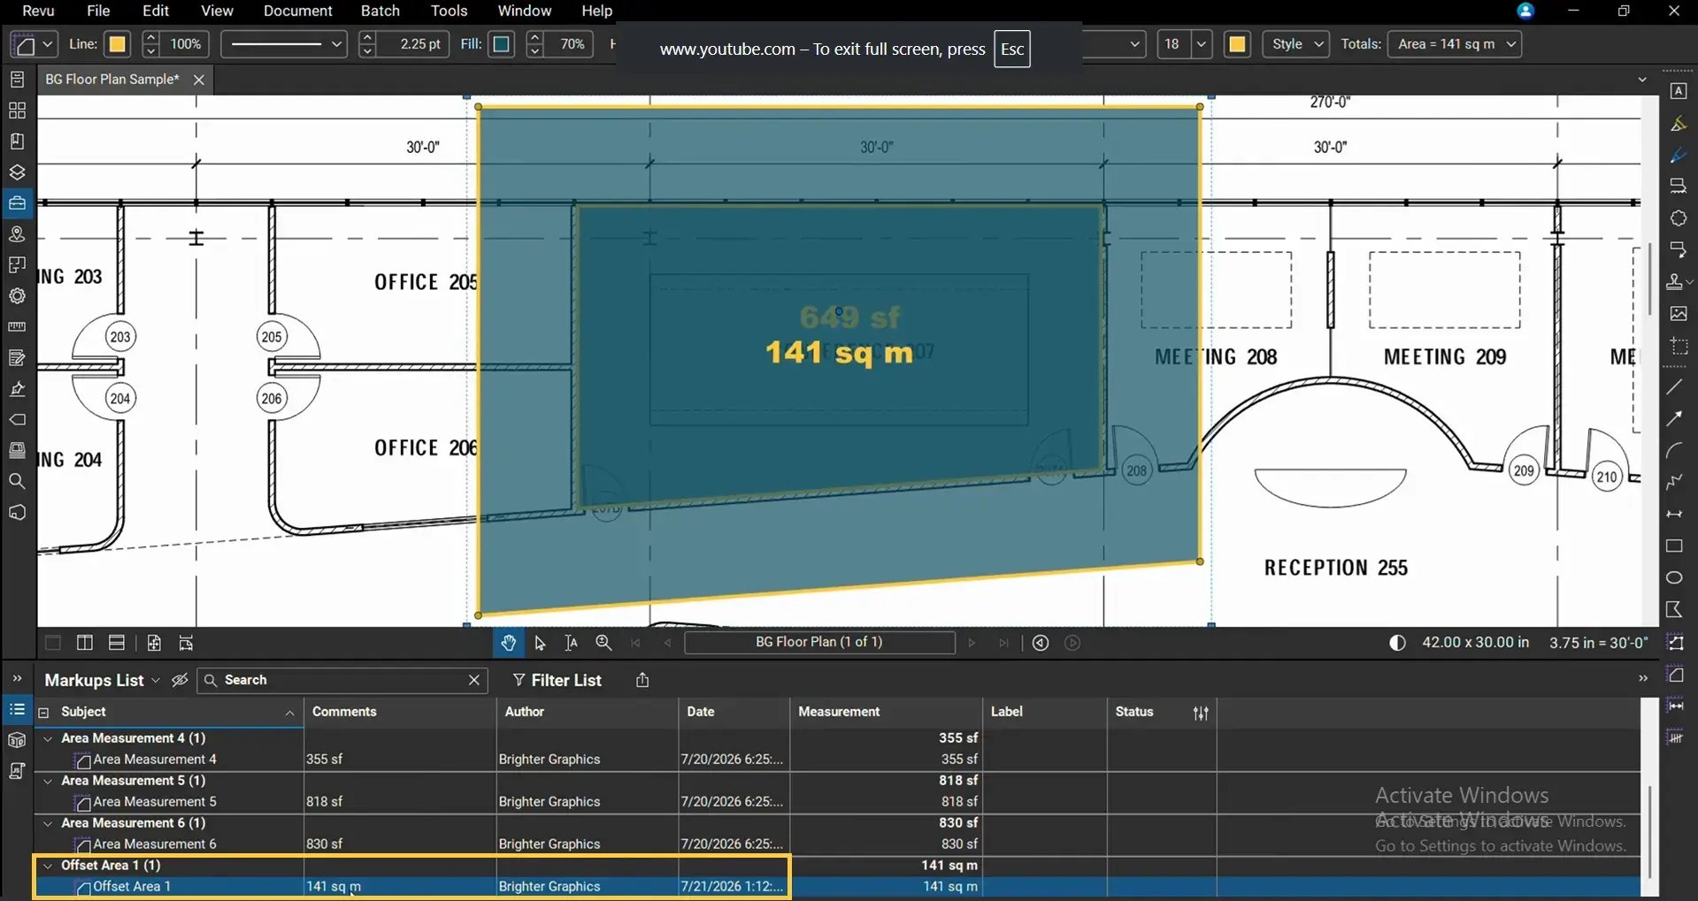Open the Style dropdown

(x=1295, y=44)
